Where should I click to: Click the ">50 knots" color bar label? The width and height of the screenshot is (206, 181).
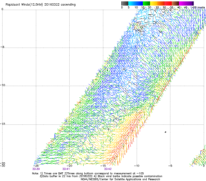[x=198, y=8]
